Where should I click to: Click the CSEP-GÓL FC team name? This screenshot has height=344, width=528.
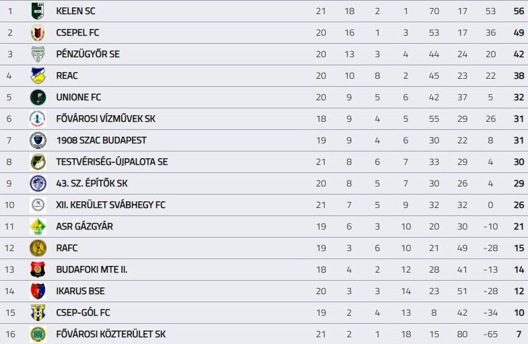(x=83, y=312)
